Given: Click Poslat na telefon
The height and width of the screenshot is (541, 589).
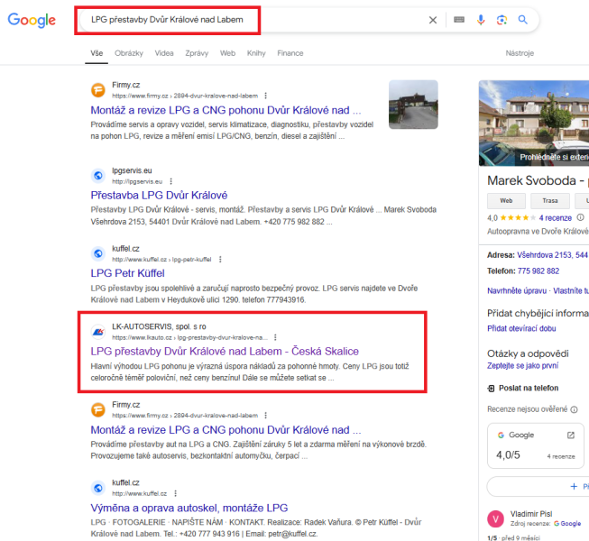Looking at the screenshot, I should pos(523,389).
